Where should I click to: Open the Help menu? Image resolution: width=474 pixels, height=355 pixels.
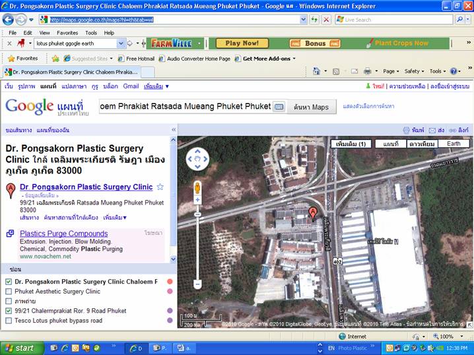pyautogui.click(x=109, y=32)
